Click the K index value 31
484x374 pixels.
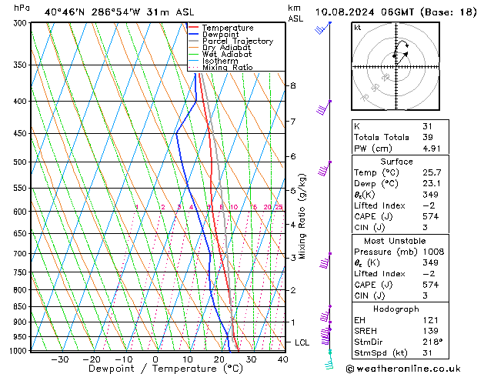tap(427, 126)
